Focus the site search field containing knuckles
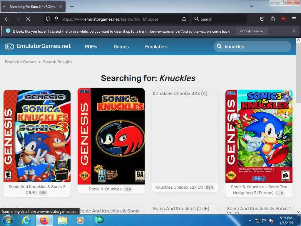Viewport: 301px width, 226px height. (252, 46)
